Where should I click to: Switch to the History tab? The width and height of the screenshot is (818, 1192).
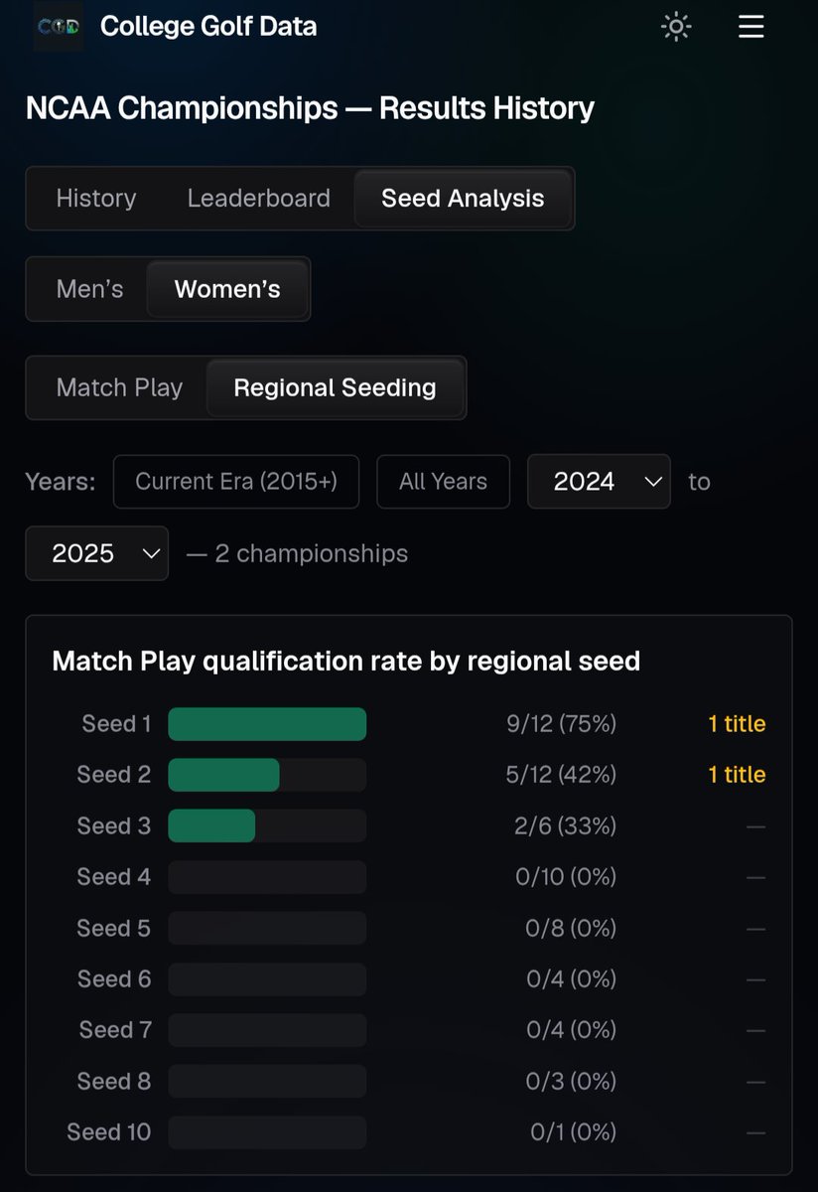coord(95,198)
